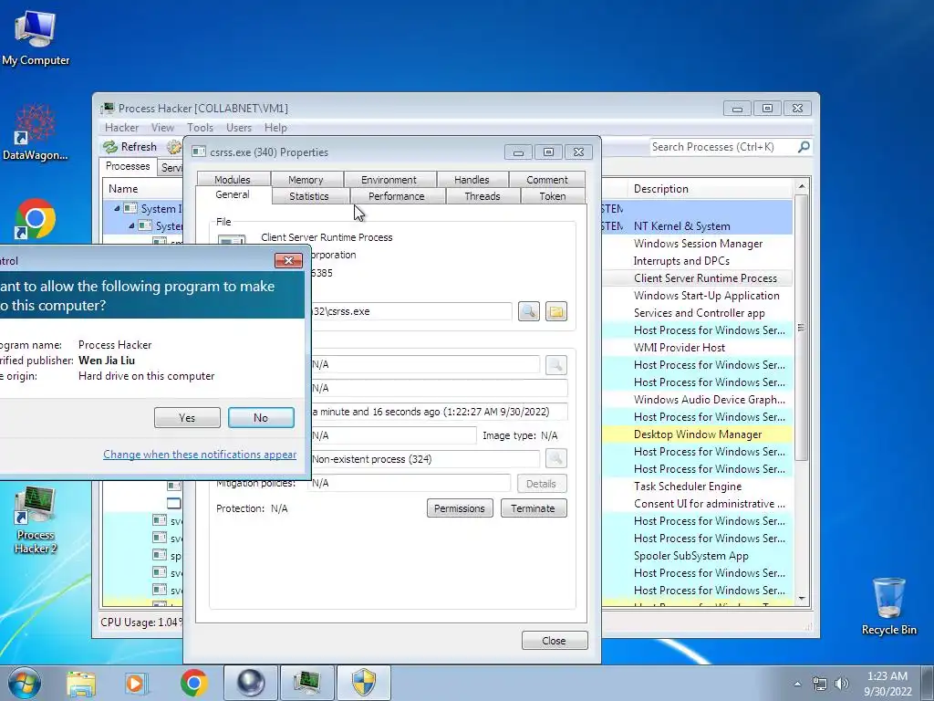Click No in the UAC prompt
The width and height of the screenshot is (934, 701).
261,418
